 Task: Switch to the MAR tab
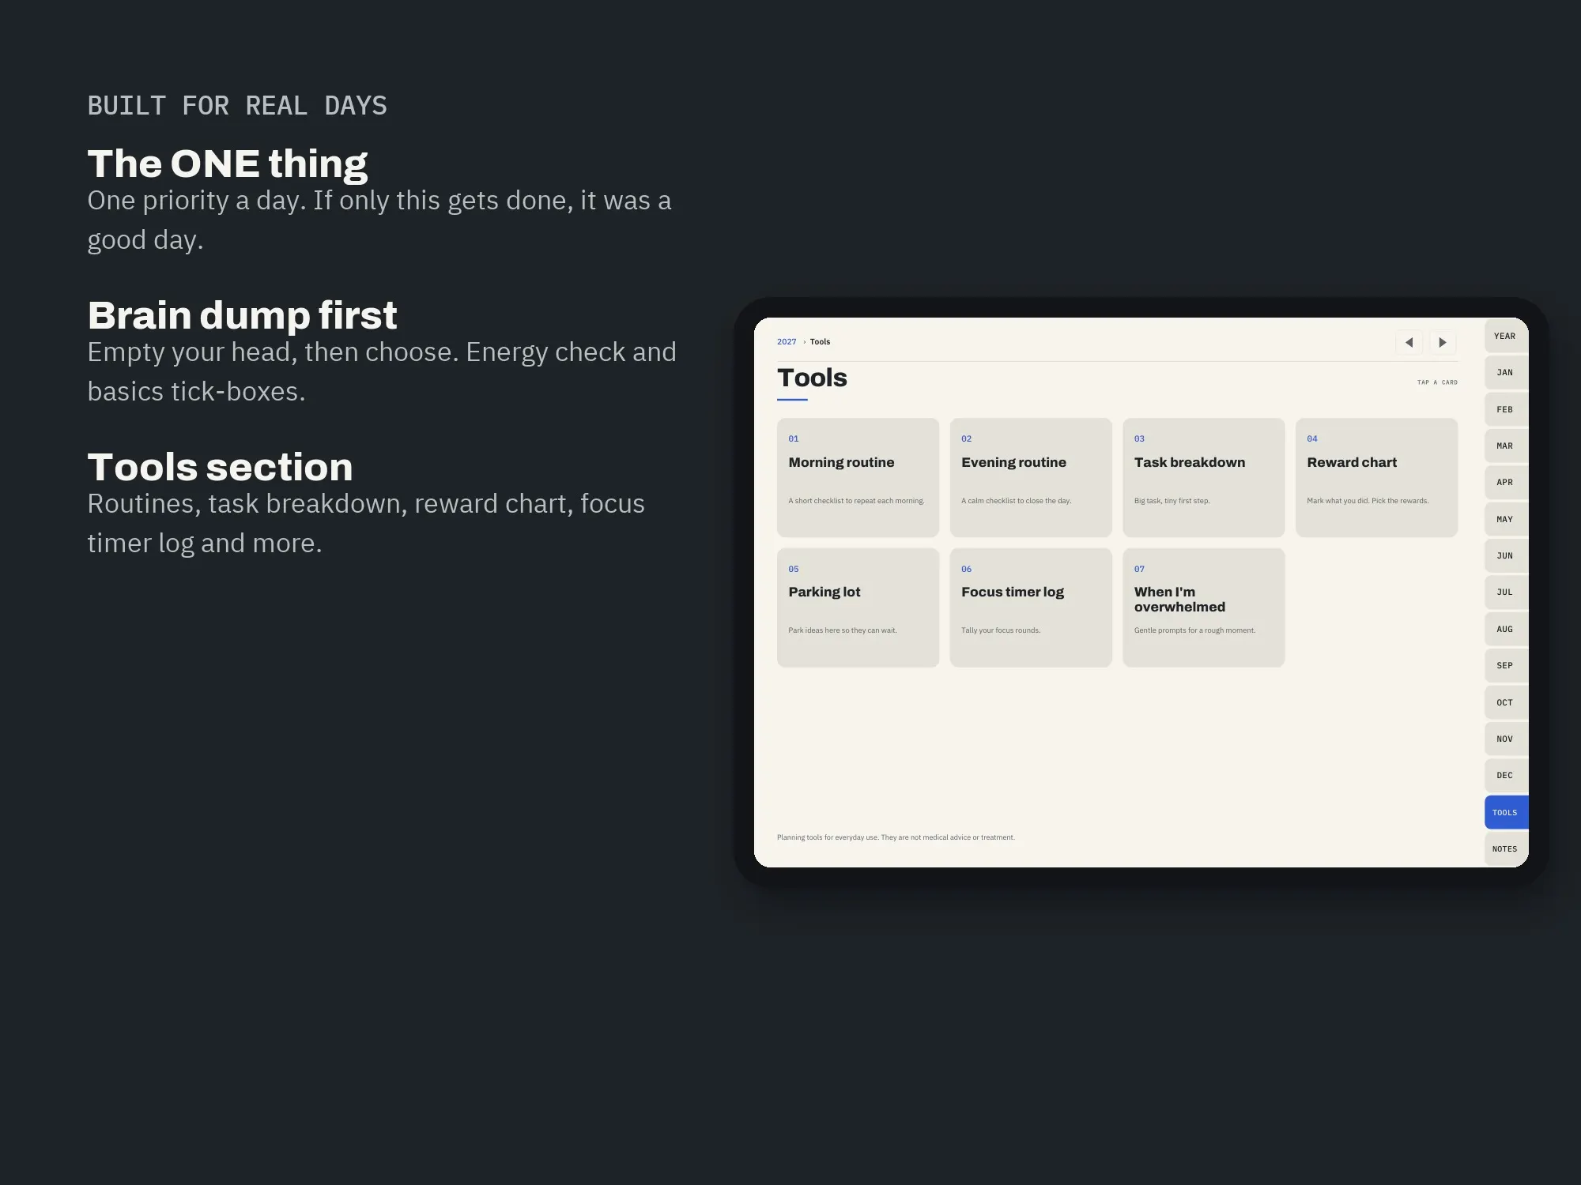pyautogui.click(x=1506, y=446)
